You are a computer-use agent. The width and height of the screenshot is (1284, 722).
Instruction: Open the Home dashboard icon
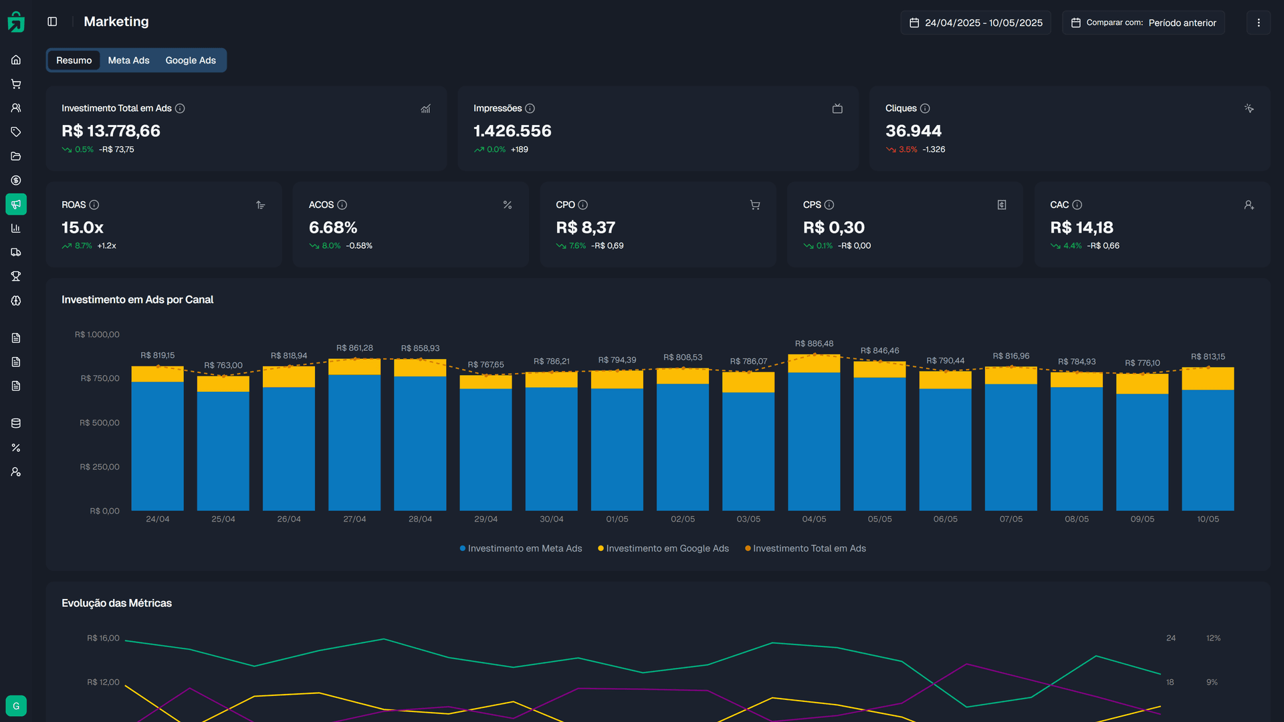click(x=16, y=59)
